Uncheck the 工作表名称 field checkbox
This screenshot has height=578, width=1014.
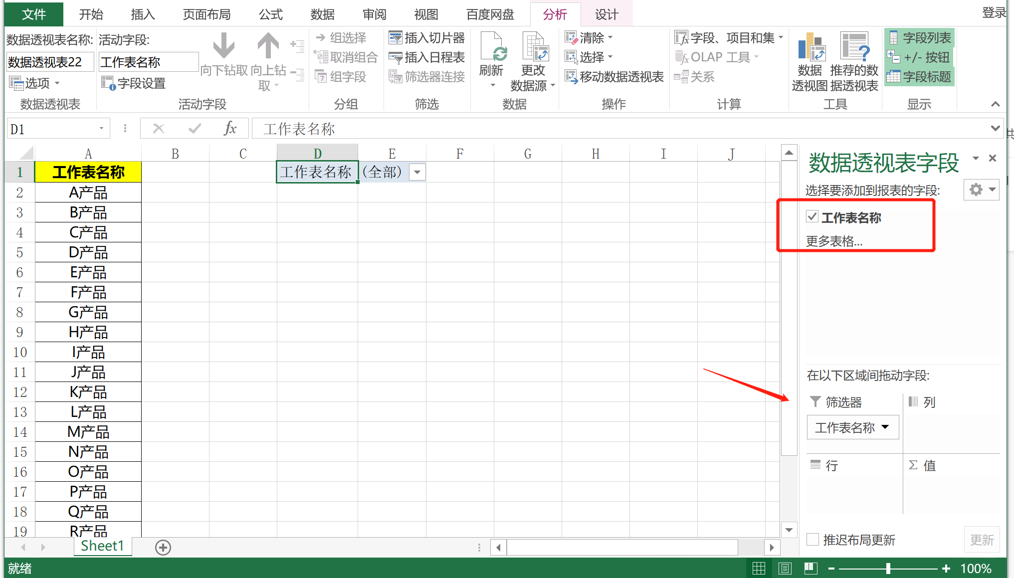812,217
